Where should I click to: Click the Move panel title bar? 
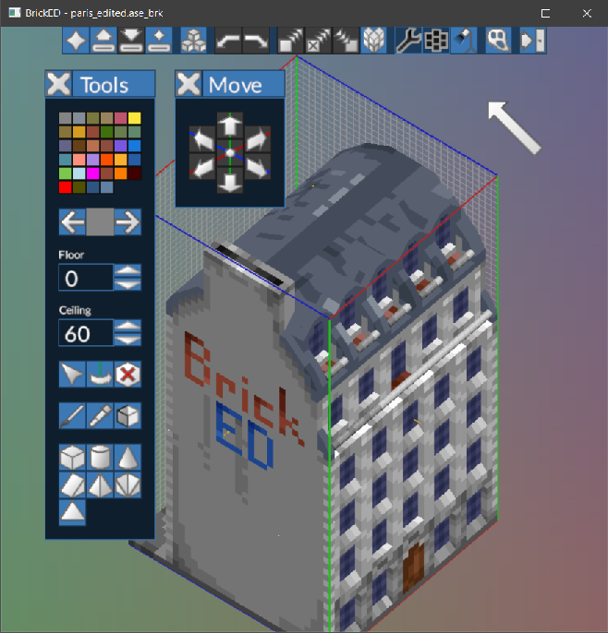244,84
